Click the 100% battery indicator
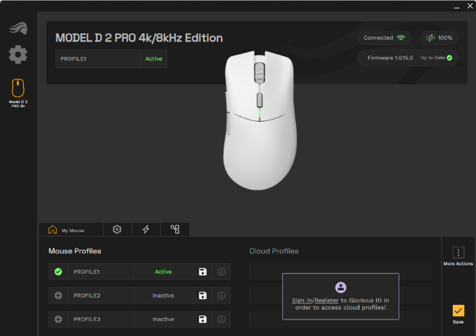Screen dimensions: 476x336 tap(439, 38)
